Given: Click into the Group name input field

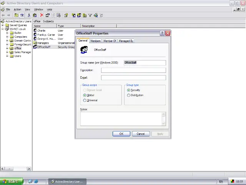Looking at the screenshot, I should (x=145, y=62).
